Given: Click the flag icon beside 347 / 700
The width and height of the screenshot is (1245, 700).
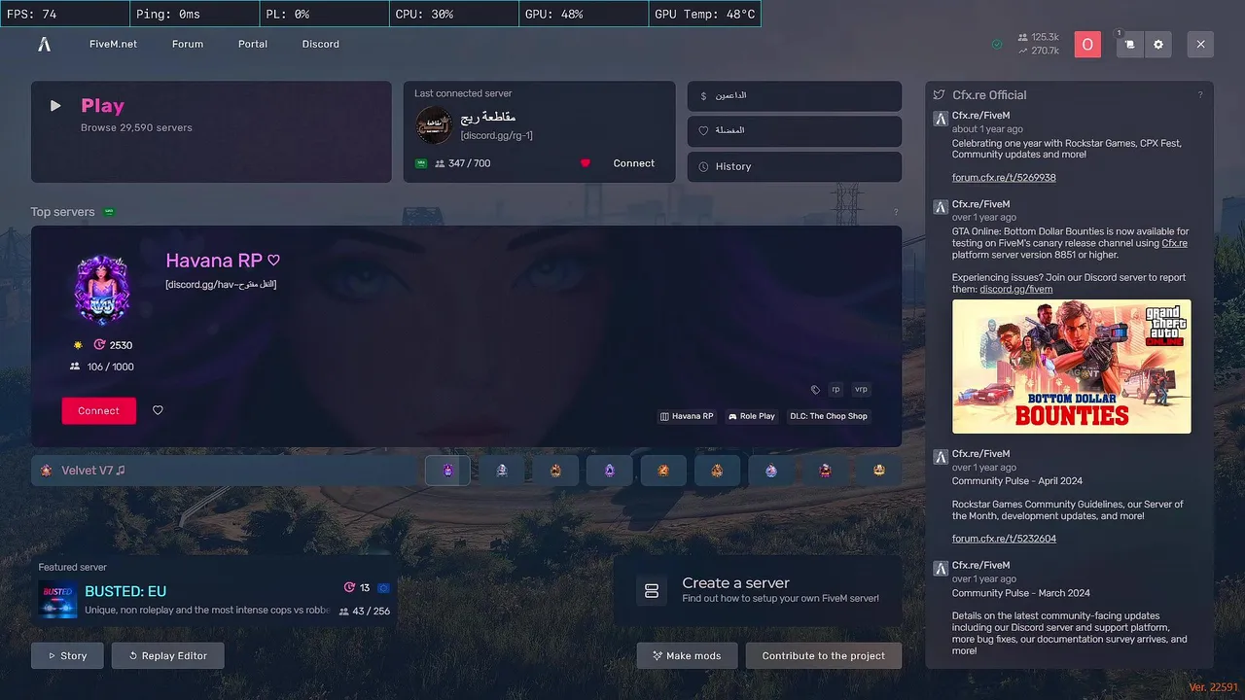Looking at the screenshot, I should pos(421,163).
